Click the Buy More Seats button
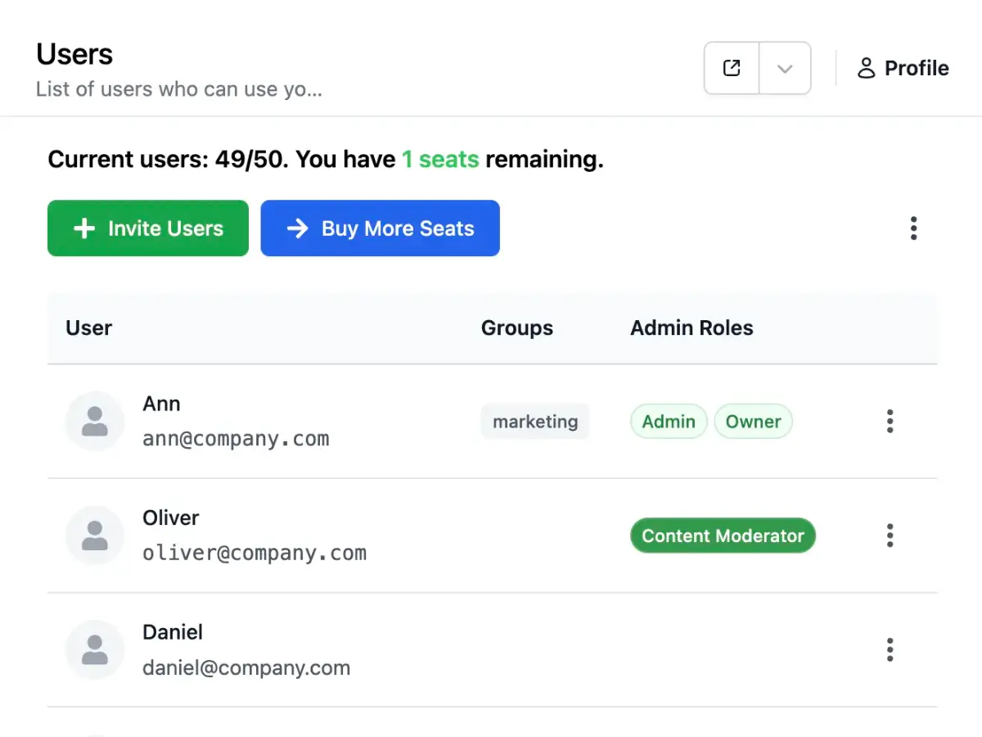Screen dimensions: 982x737 pyautogui.click(x=381, y=228)
